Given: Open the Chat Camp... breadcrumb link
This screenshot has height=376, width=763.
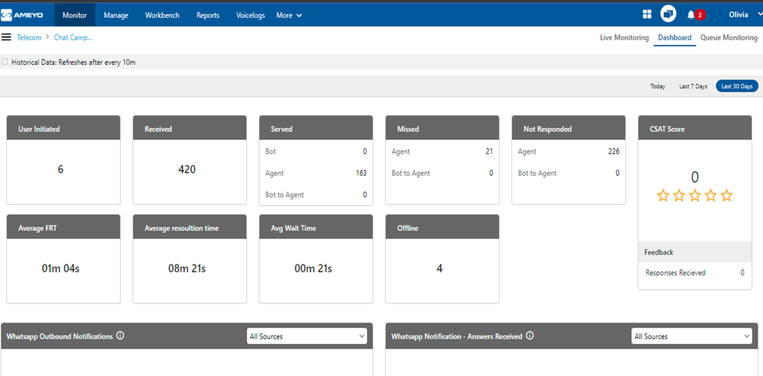Looking at the screenshot, I should coord(73,37).
